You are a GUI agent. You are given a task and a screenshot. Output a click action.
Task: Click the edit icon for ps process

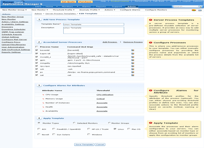(133, 72)
